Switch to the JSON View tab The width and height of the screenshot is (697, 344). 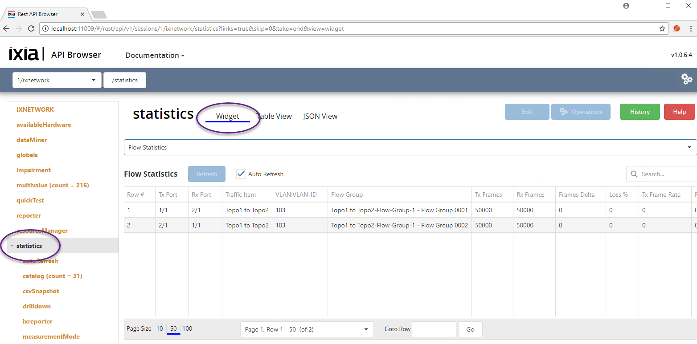[320, 116]
